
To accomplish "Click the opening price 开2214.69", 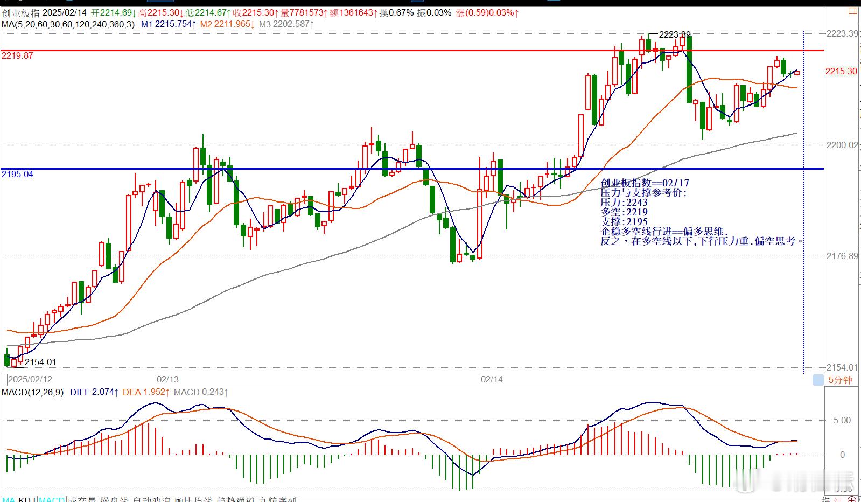I will (x=114, y=12).
